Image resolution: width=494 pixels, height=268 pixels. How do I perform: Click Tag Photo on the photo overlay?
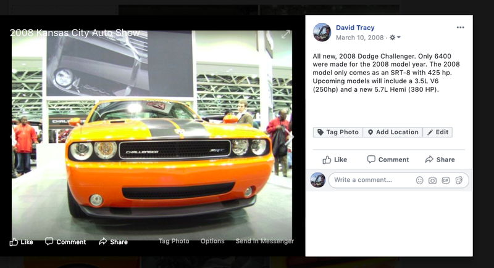pyautogui.click(x=174, y=241)
